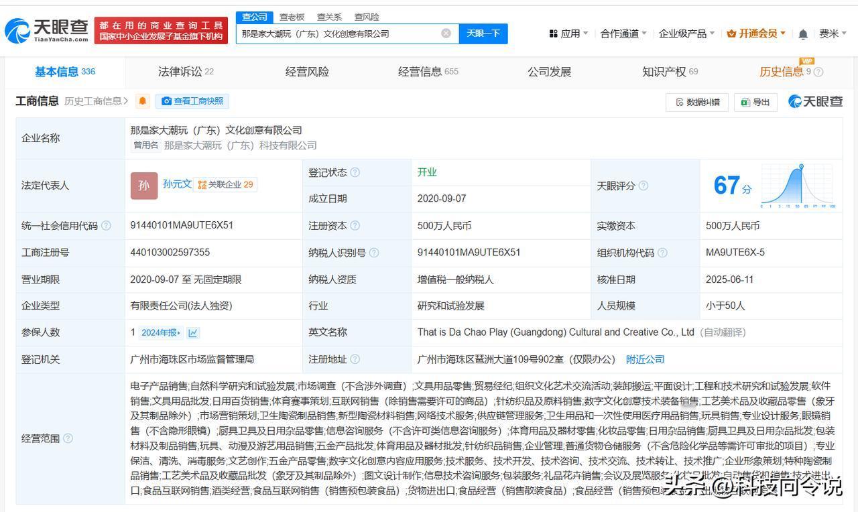Open notifications via the top bell icon

click(x=803, y=34)
